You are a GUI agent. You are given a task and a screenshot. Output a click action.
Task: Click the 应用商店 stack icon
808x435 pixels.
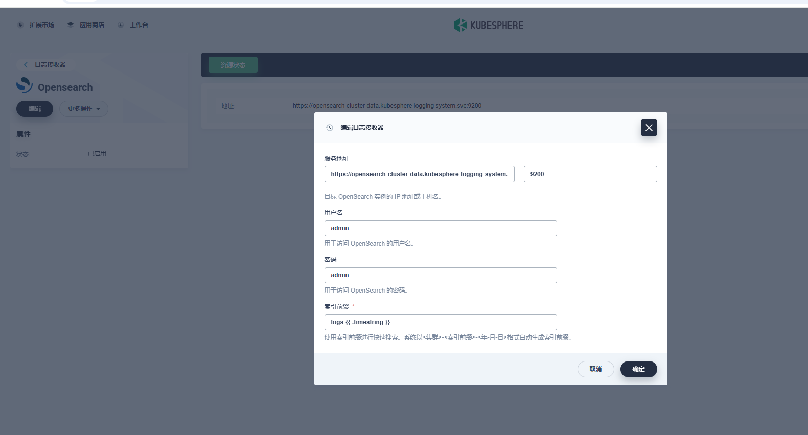tap(71, 25)
